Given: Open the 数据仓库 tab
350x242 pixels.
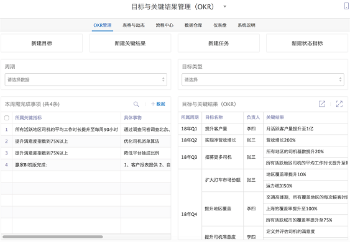Looking at the screenshot, I should [193, 25].
